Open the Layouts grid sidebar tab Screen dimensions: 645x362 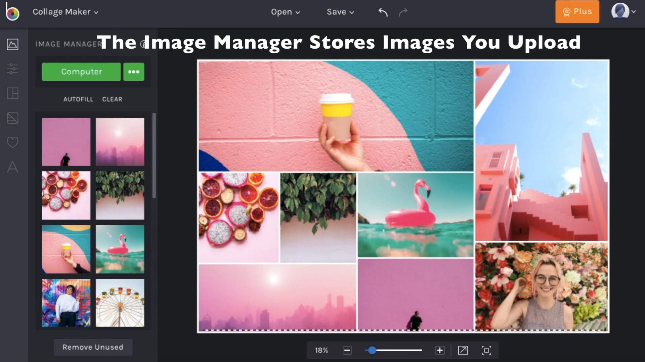point(12,93)
